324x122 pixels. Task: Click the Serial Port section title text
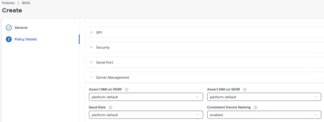click(105, 63)
